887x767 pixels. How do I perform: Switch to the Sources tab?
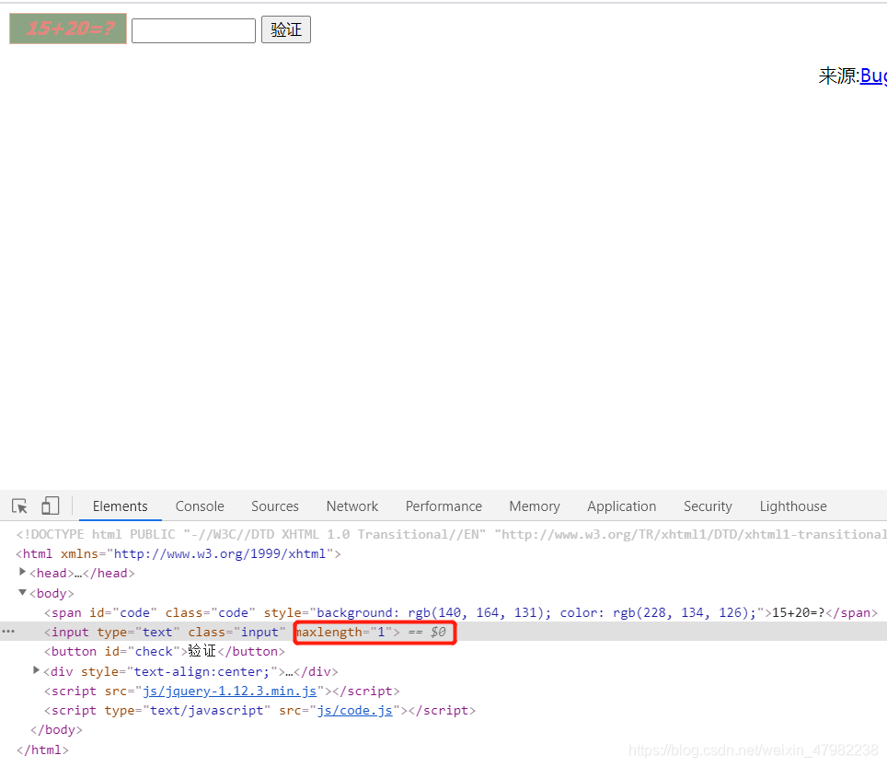[274, 506]
